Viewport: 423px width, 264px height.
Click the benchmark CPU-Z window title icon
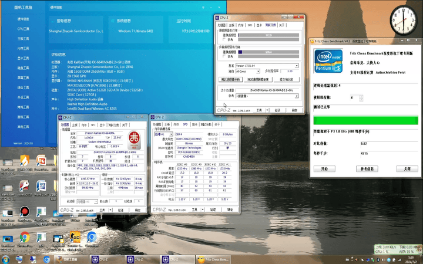coord(217,18)
